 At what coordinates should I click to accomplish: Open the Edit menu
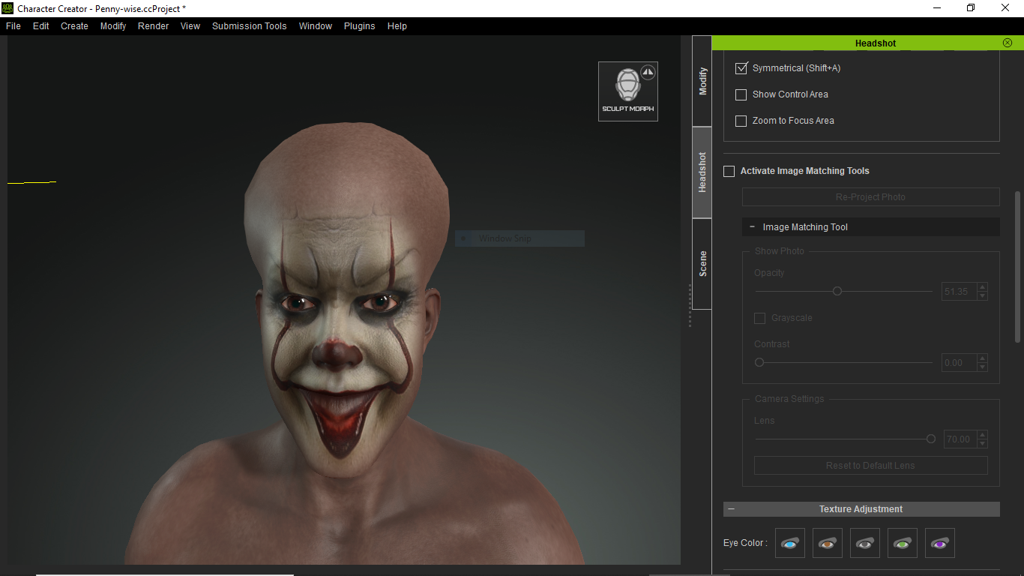[41, 25]
